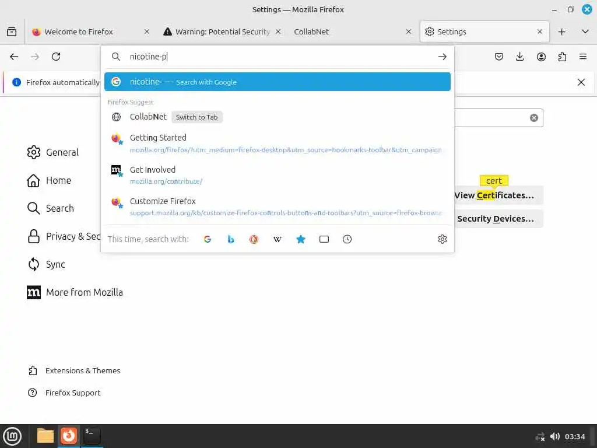Open General settings category
This screenshot has width=597, height=448.
pos(53,152)
